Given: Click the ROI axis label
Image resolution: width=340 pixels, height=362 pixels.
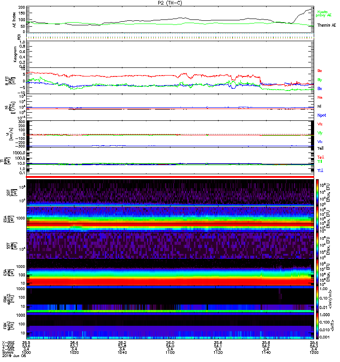Looking at the screenshot, I should tap(19, 37).
